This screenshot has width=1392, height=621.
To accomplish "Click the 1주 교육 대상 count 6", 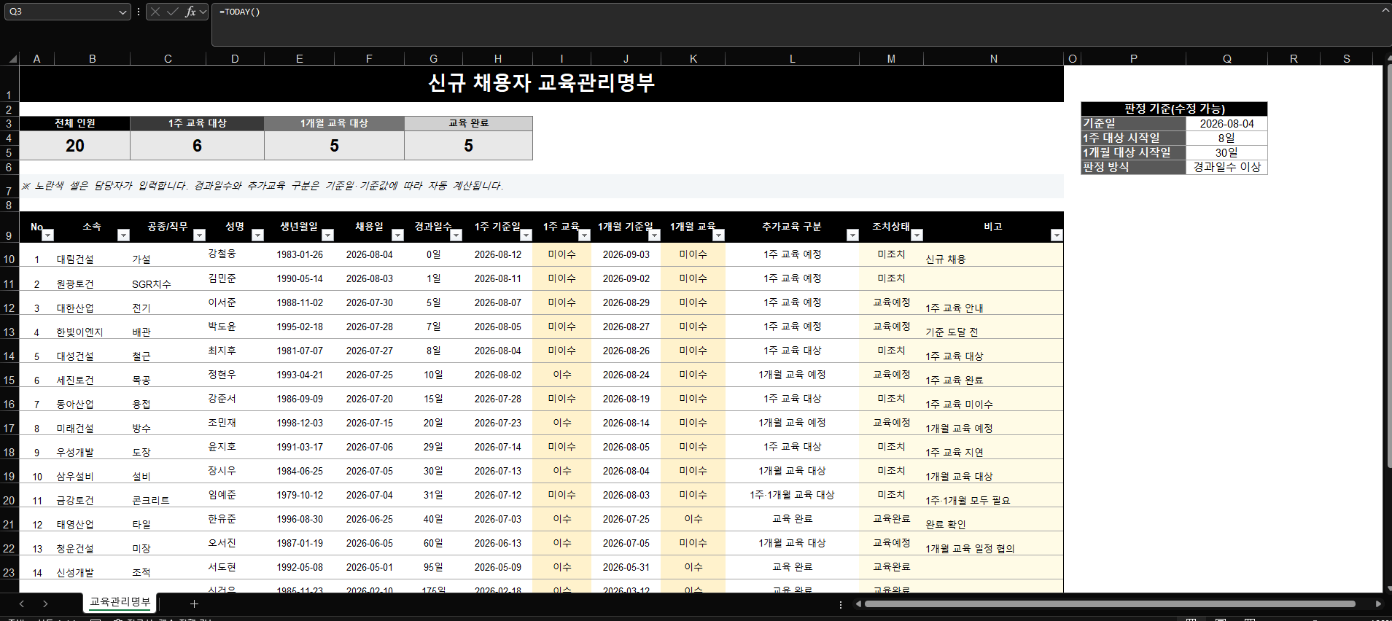I will point(198,146).
